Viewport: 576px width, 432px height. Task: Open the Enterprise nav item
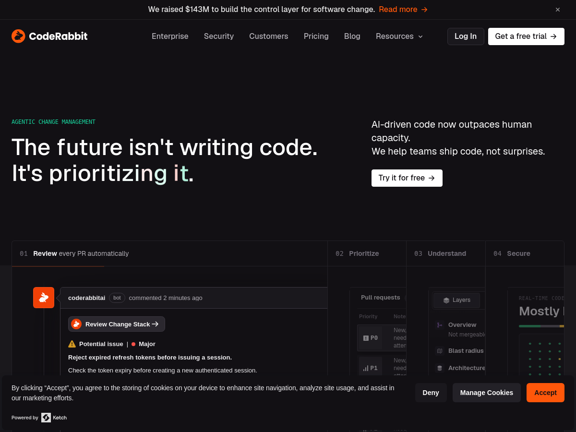170,36
